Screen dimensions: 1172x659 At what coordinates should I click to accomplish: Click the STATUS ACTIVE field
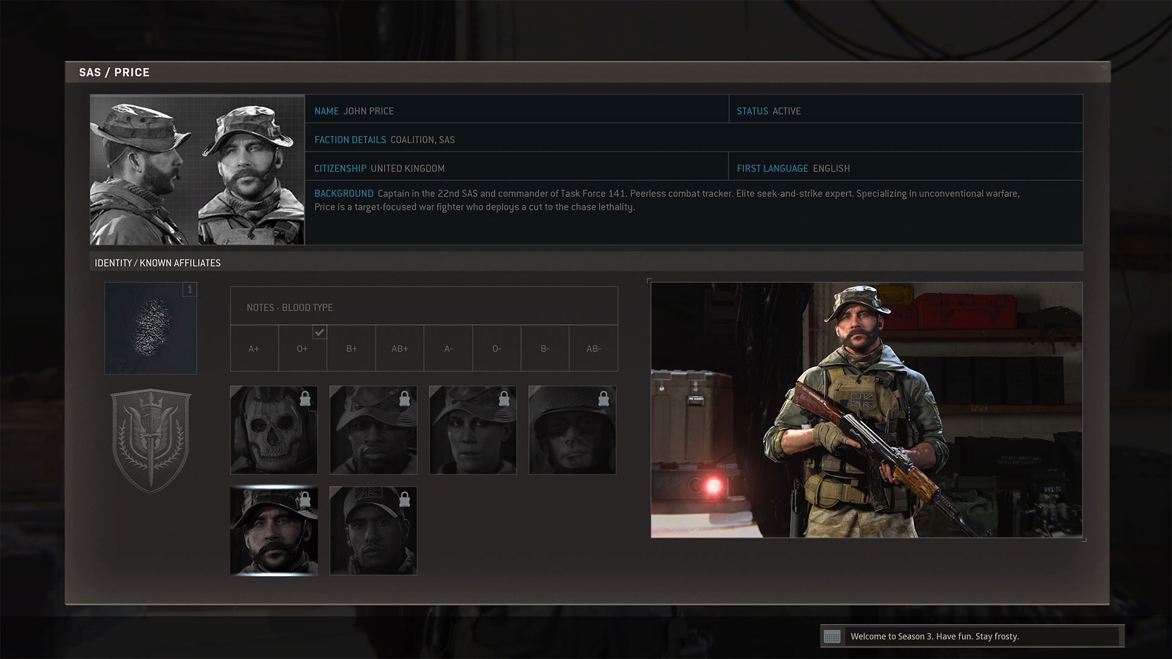pos(906,109)
